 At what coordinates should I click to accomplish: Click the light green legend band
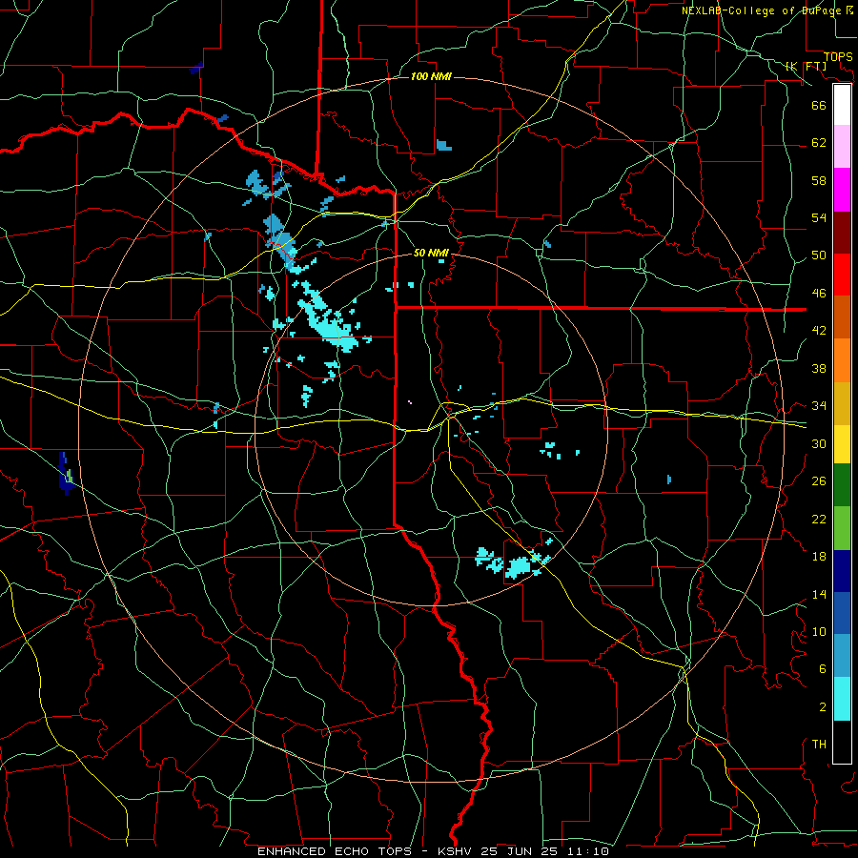click(x=842, y=528)
